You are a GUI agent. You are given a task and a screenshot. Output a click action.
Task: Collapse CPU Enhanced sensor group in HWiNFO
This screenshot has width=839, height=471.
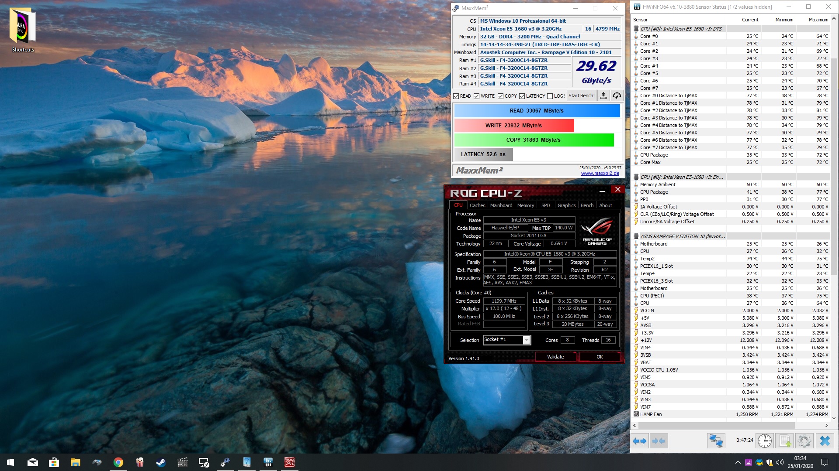coord(636,177)
